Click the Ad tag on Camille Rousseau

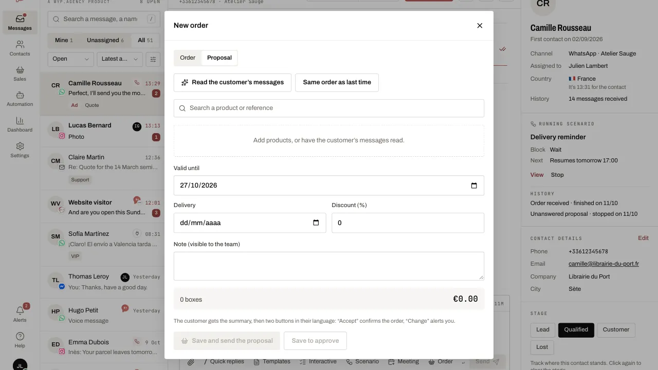point(75,105)
